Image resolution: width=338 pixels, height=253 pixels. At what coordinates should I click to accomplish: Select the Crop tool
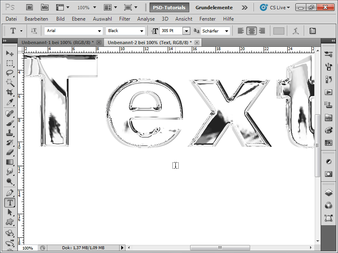pyautogui.click(x=10, y=92)
